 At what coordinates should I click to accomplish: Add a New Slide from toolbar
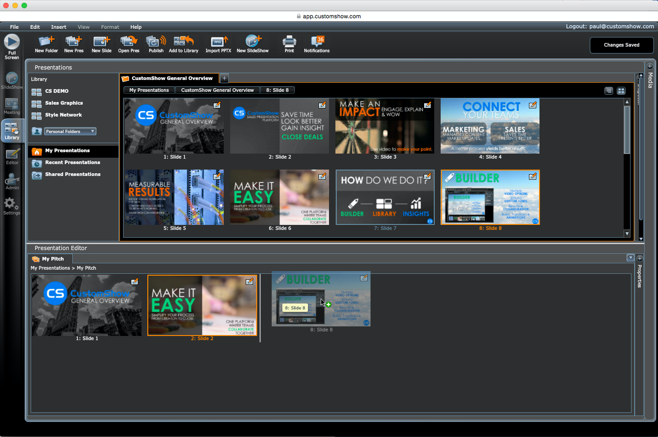[x=102, y=44]
